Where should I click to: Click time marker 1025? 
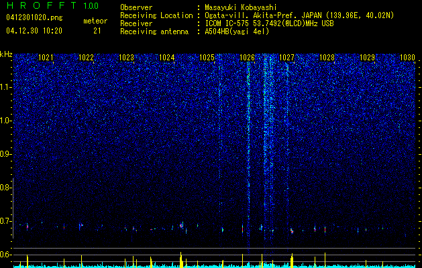click(207, 58)
